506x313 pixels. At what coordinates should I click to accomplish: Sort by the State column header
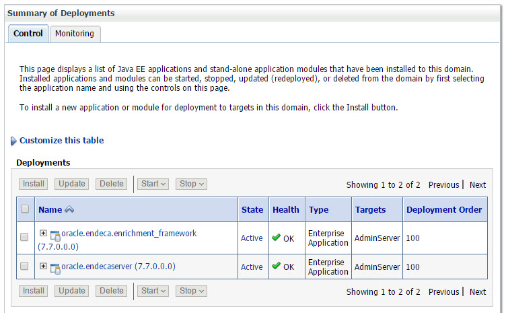[252, 210]
